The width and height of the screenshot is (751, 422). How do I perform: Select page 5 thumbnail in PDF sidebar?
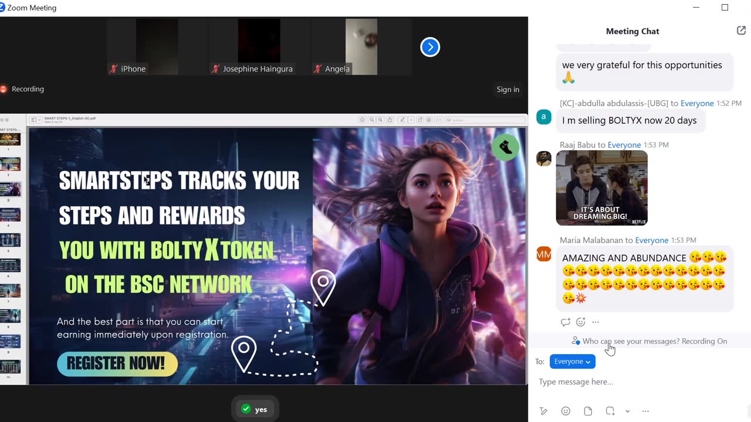[x=11, y=240]
